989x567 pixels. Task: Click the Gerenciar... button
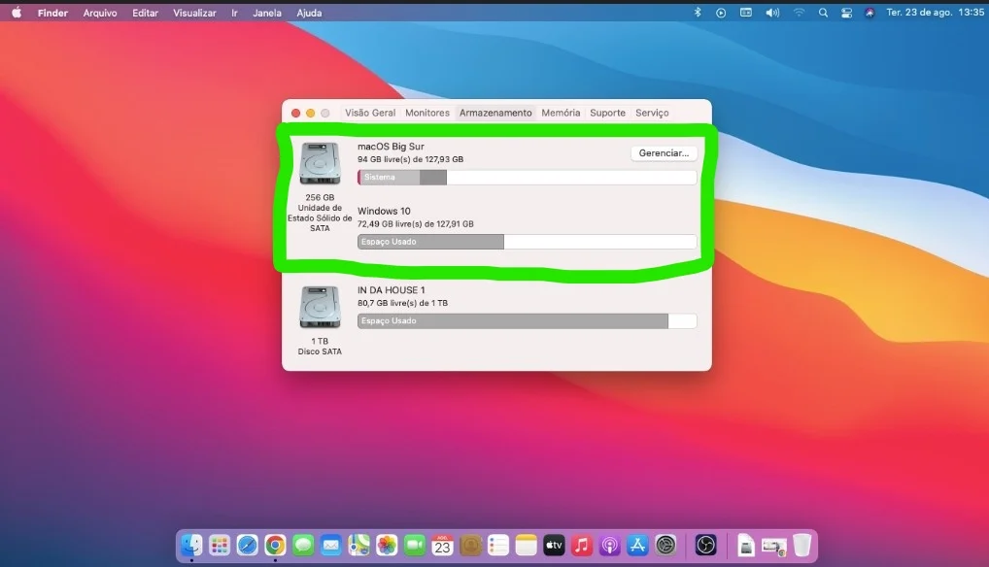coord(664,153)
